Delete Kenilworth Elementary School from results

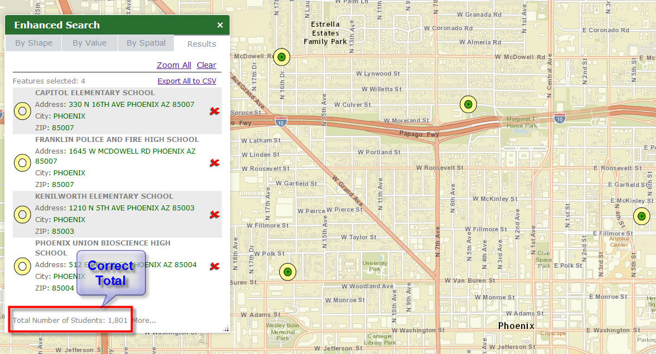(215, 214)
